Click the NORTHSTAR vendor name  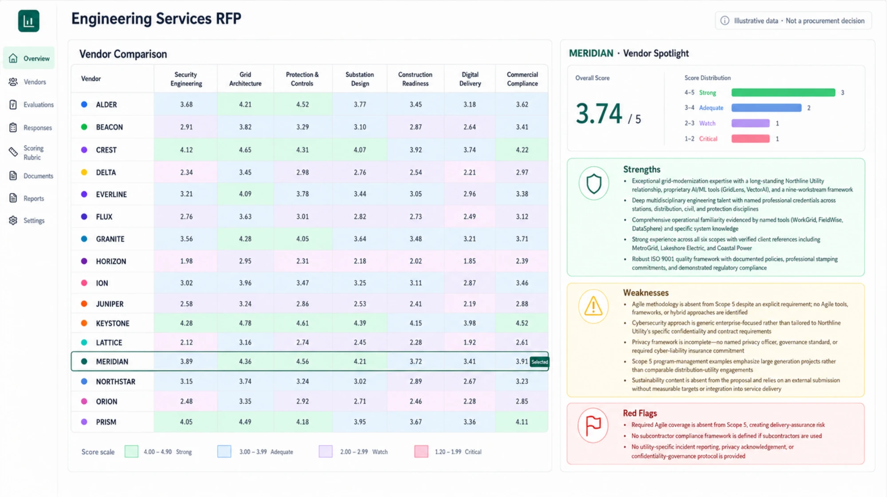pyautogui.click(x=116, y=382)
